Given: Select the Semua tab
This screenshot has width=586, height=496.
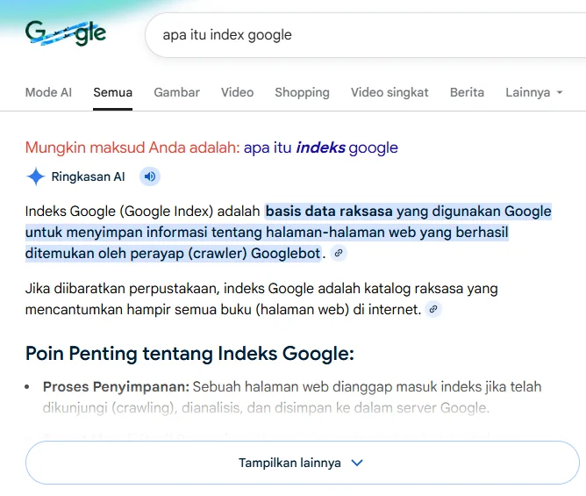Looking at the screenshot, I should (112, 92).
